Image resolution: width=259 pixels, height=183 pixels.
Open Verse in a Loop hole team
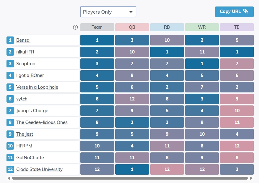(x=37, y=87)
